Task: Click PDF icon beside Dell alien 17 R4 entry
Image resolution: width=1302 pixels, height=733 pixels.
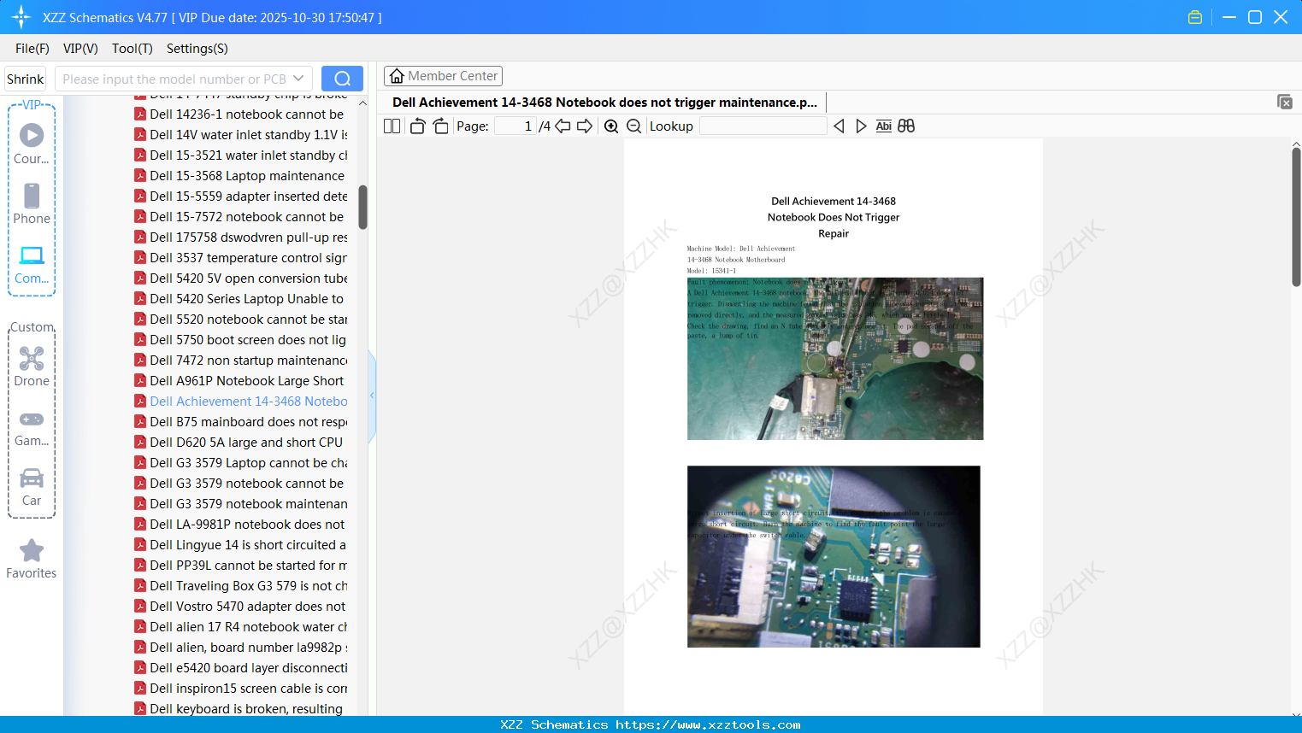Action: pos(140,627)
